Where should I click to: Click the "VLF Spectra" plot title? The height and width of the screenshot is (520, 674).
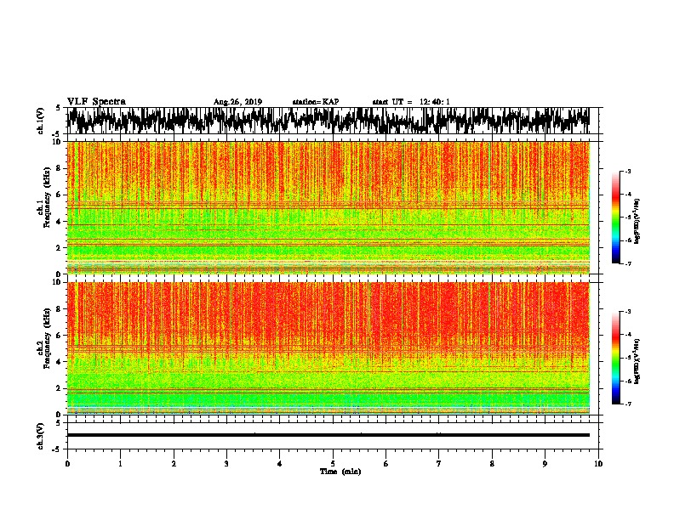96,101
